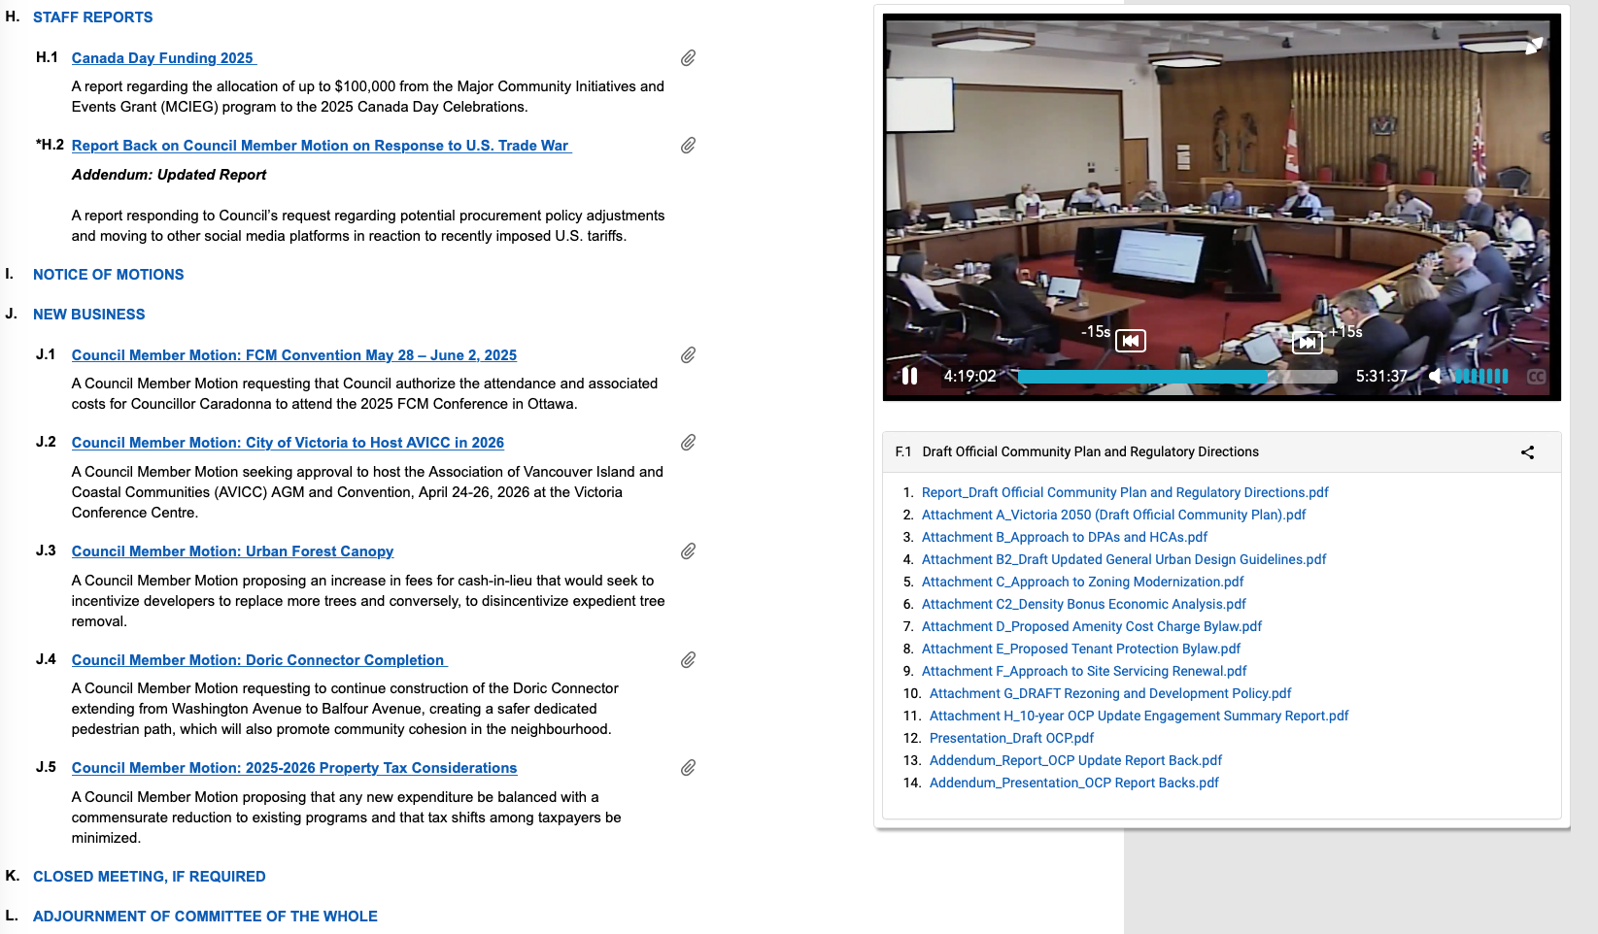Toggle closed captions on video

pyautogui.click(x=1536, y=377)
